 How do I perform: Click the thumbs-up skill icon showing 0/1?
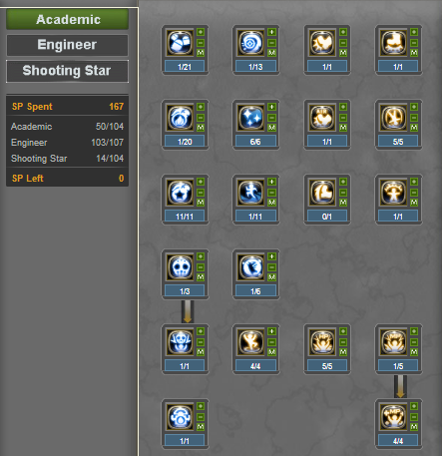322,192
